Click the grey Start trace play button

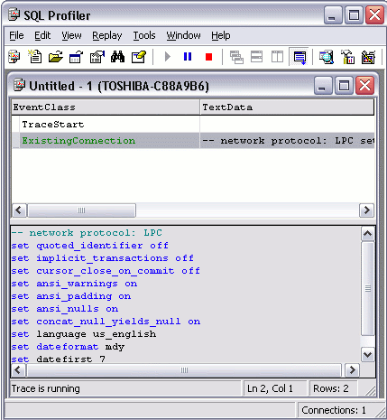point(168,57)
